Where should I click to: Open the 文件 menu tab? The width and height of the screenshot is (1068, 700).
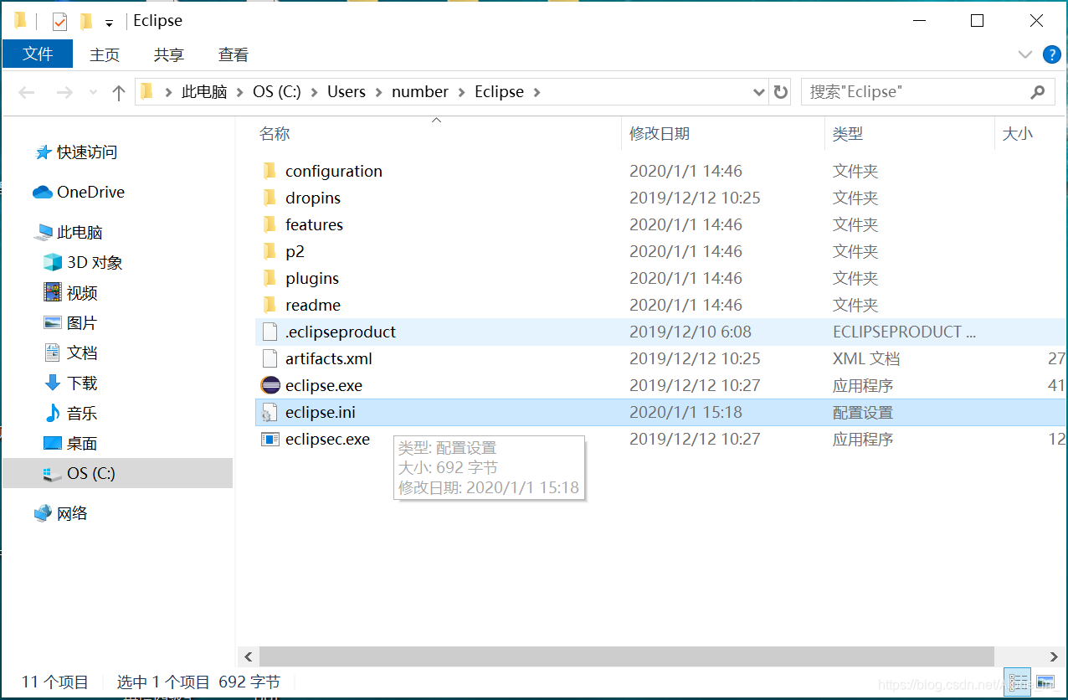point(38,54)
